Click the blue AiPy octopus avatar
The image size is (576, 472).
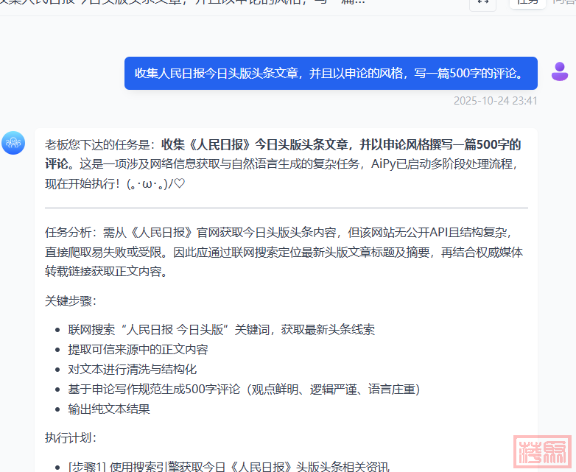13,143
